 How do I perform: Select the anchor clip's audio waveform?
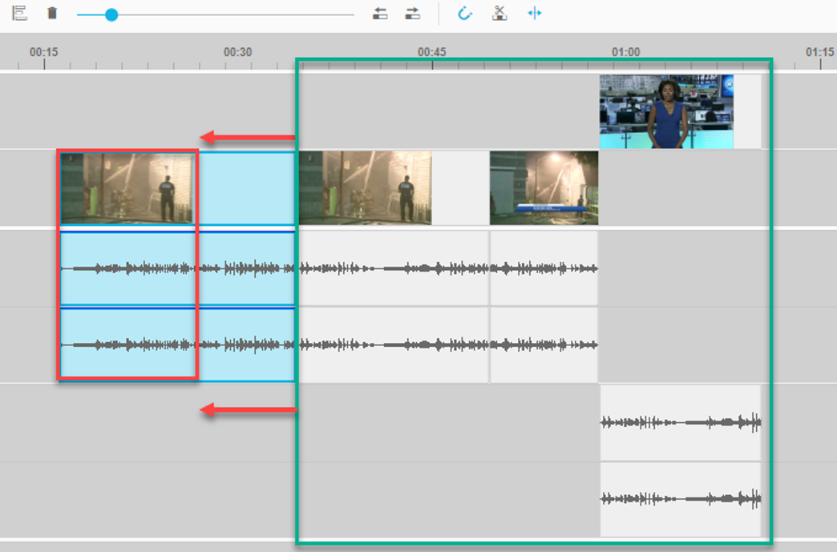click(x=680, y=421)
